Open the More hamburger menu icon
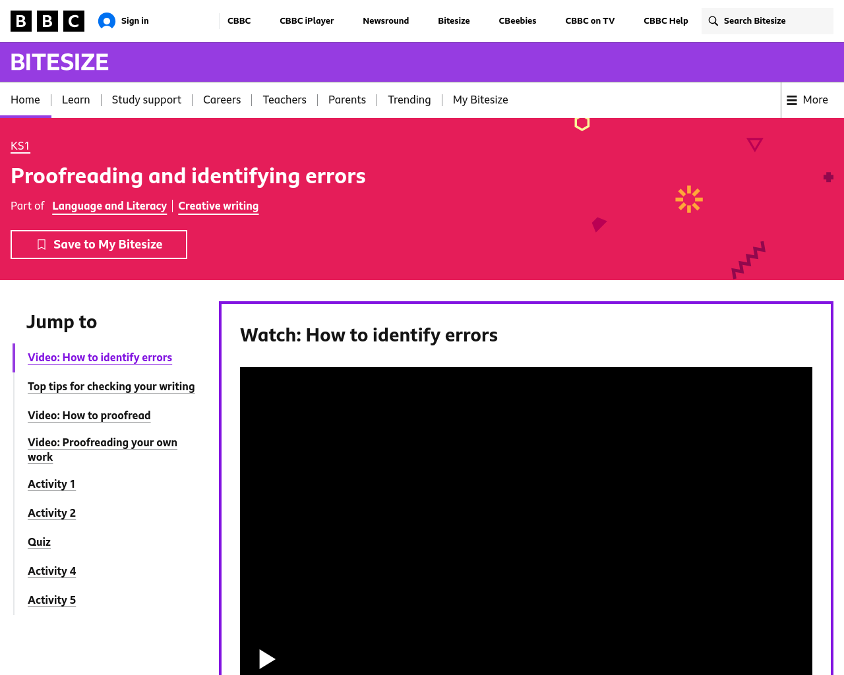Image resolution: width=844 pixels, height=675 pixels. [792, 100]
